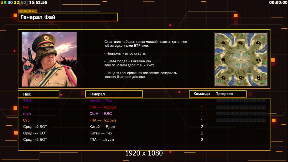The width and height of the screenshot is (288, 162).
Task: Click player kra's ГЛА — Подрыв general
Action: point(103,107)
